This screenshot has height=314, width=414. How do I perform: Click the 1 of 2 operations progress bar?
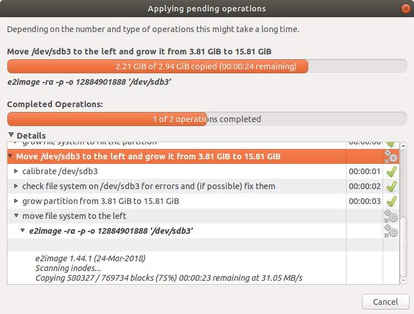point(206,119)
